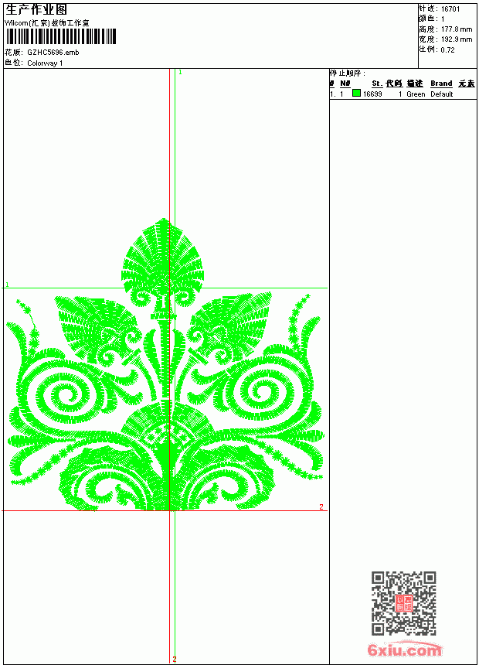
Task: Click the red marker 2 at the canvas bottom
Action: point(175,660)
